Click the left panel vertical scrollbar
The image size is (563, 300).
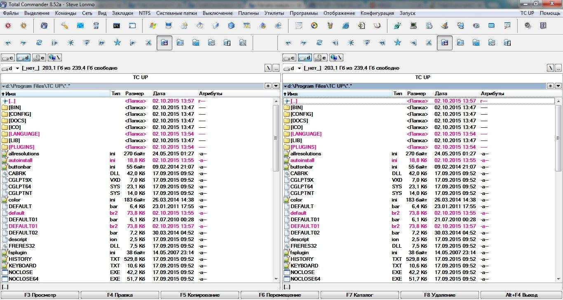pyautogui.click(x=276, y=190)
